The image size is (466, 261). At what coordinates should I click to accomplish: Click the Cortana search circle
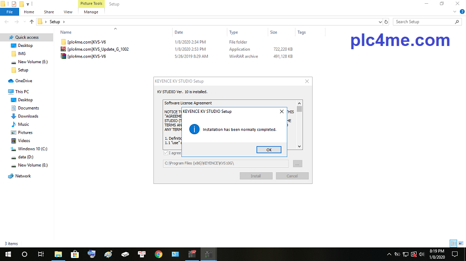(24, 254)
